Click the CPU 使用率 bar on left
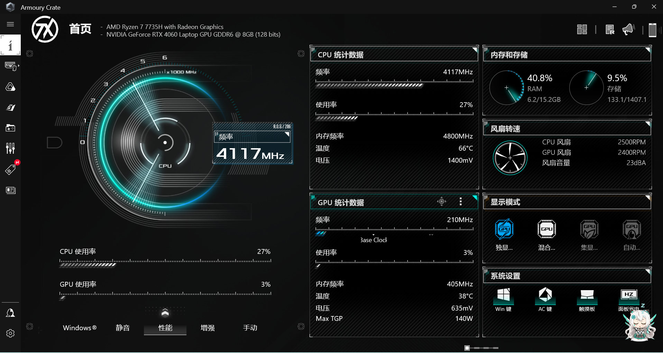The height and width of the screenshot is (353, 663). (x=165, y=263)
